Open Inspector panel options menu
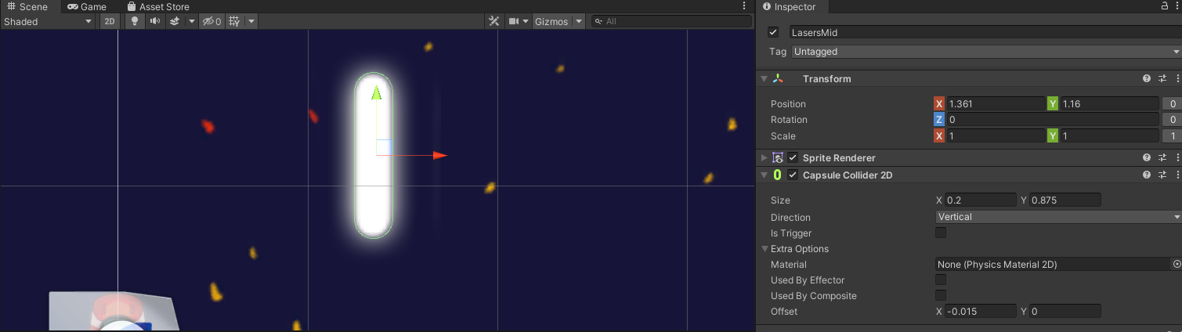Screen dimensions: 1182x332 [1177, 6]
